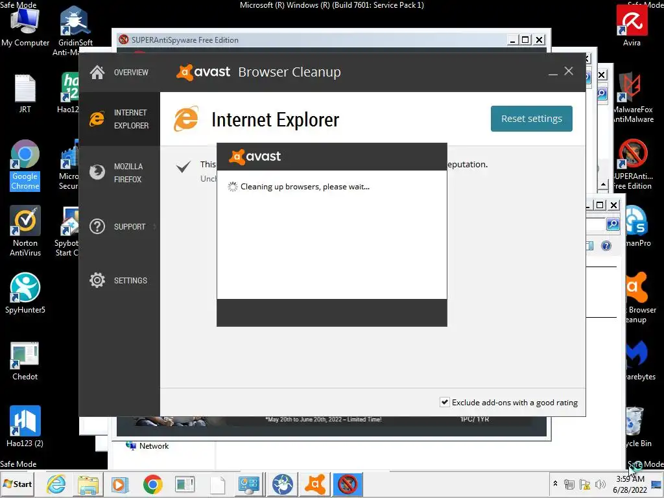Image resolution: width=664 pixels, height=498 pixels.
Task: Open My Computer desktop icon
Action: point(25,27)
